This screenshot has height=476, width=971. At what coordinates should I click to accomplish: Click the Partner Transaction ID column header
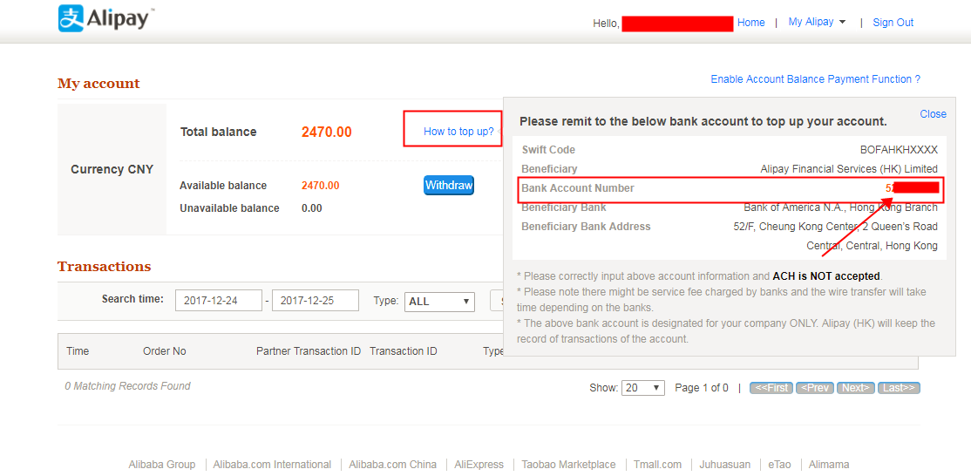[309, 351]
